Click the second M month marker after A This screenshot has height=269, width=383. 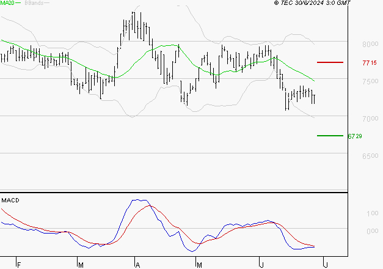coord(199,265)
